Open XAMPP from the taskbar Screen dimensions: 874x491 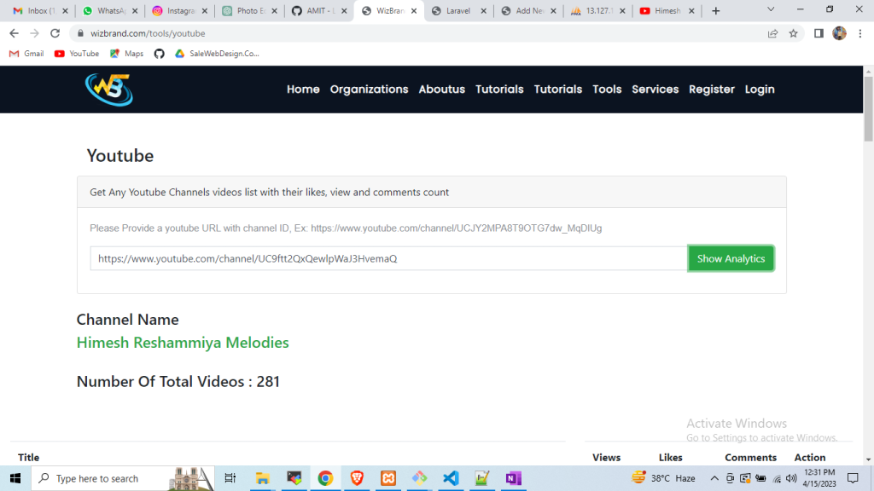[x=388, y=478]
